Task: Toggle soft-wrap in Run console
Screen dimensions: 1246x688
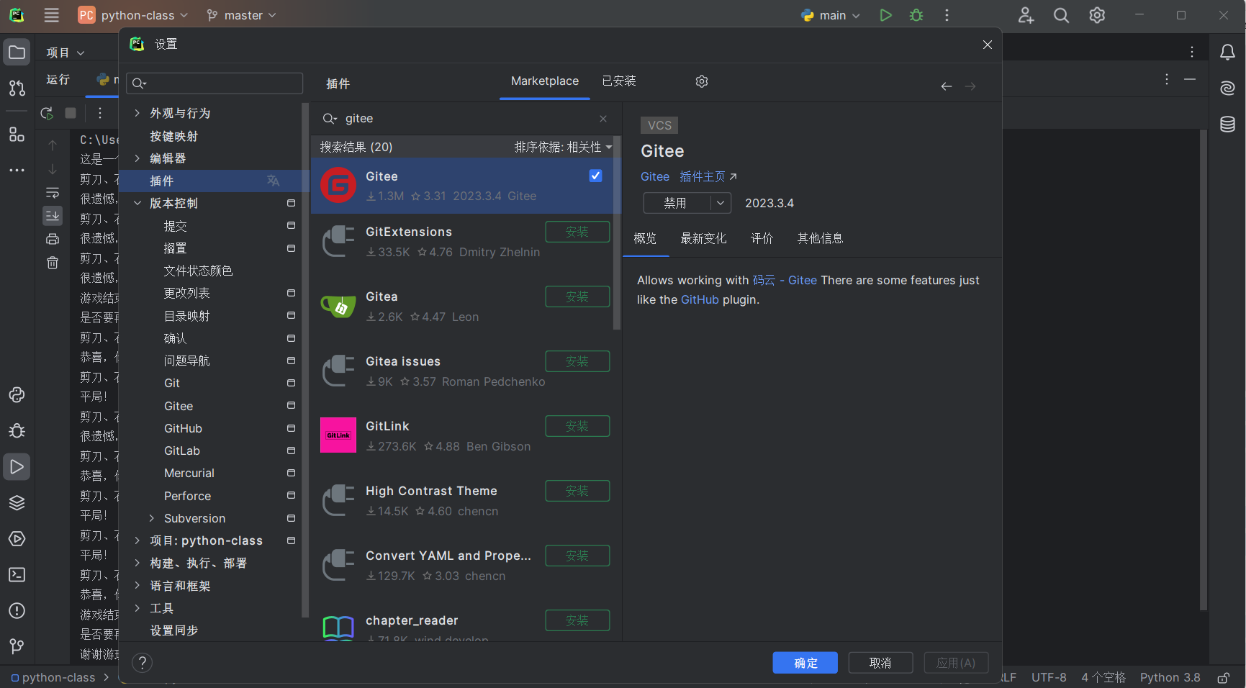Action: [x=53, y=193]
